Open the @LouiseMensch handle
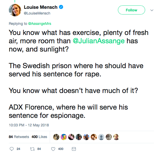 tap(37, 13)
